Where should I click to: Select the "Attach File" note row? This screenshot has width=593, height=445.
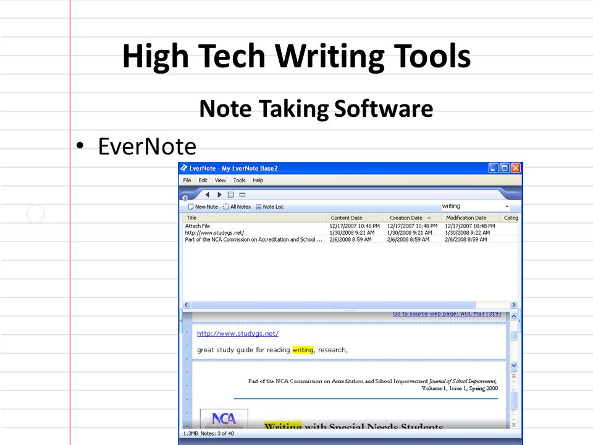tap(350, 226)
